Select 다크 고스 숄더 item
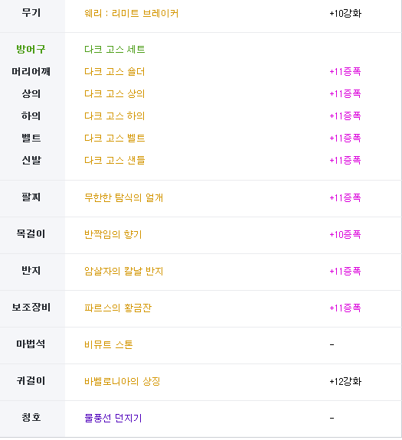This screenshot has width=402, height=440. point(115,72)
